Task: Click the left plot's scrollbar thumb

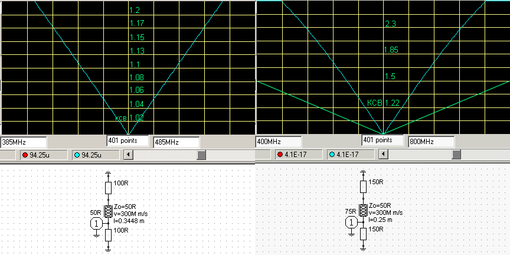Action: pyautogui.click(x=202, y=155)
